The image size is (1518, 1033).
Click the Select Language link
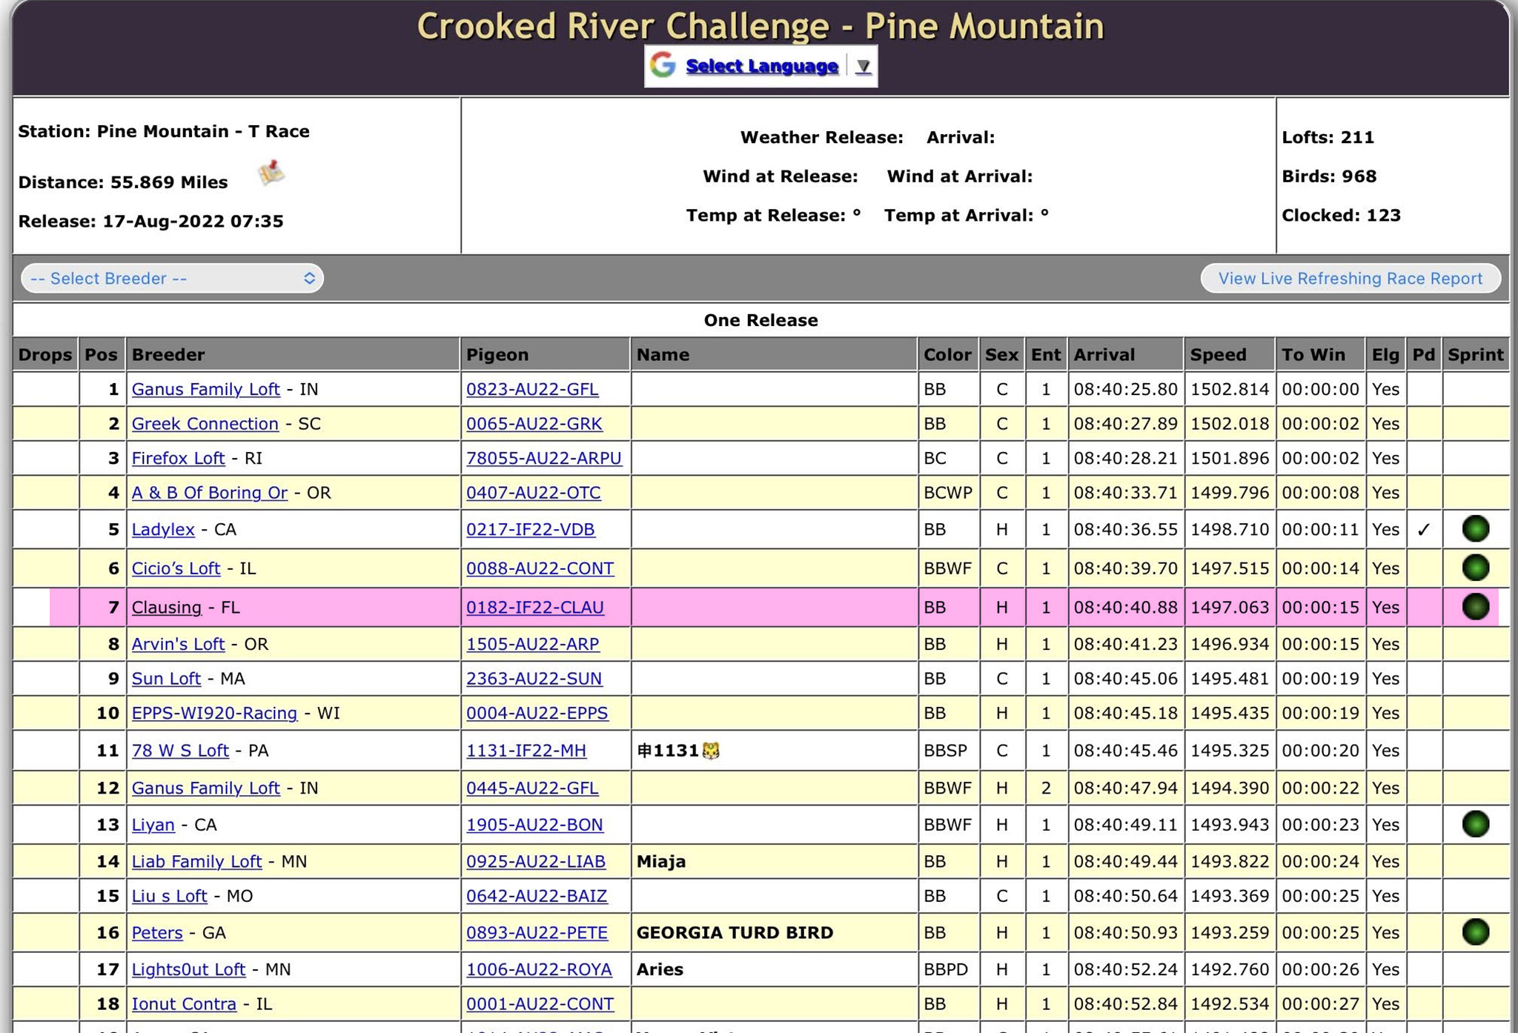[761, 66]
